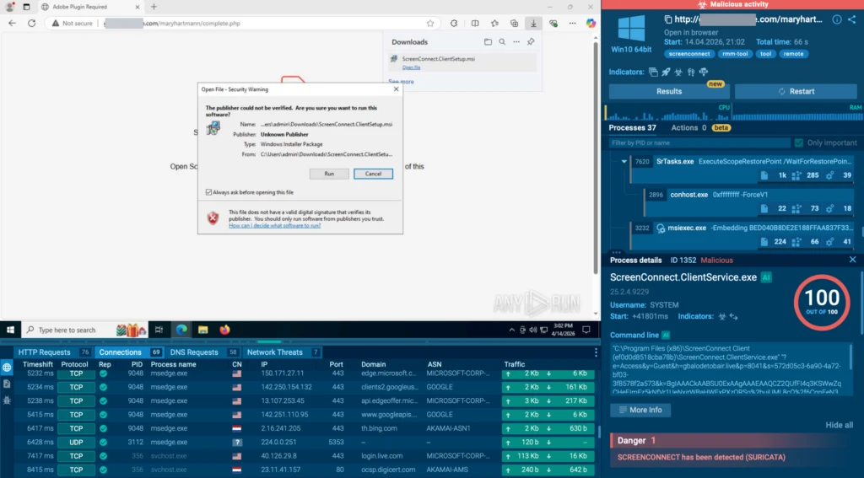Add page to favorites star icon

click(430, 23)
